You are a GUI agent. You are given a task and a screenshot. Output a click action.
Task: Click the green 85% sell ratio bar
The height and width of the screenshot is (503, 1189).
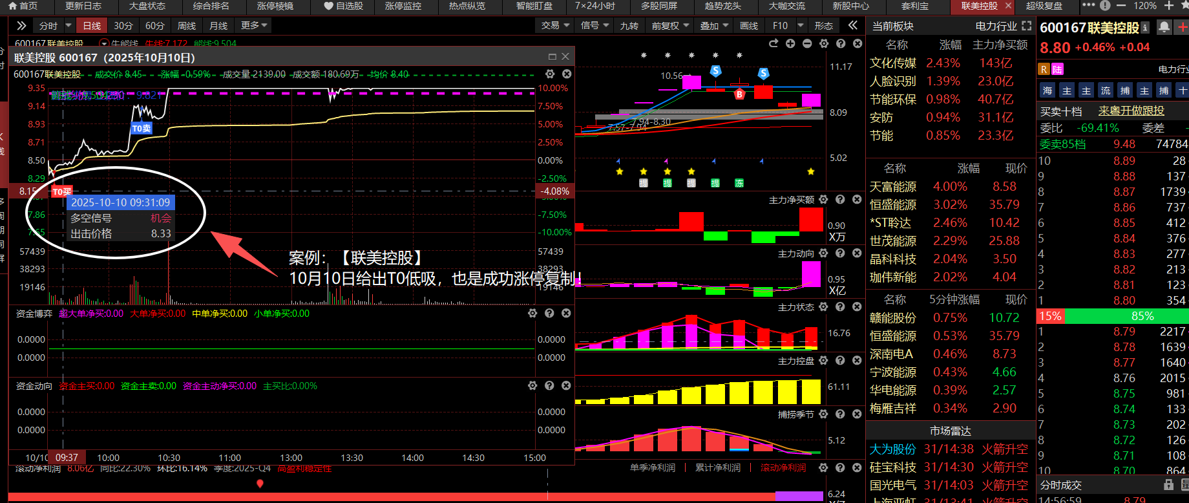[x=1142, y=316]
